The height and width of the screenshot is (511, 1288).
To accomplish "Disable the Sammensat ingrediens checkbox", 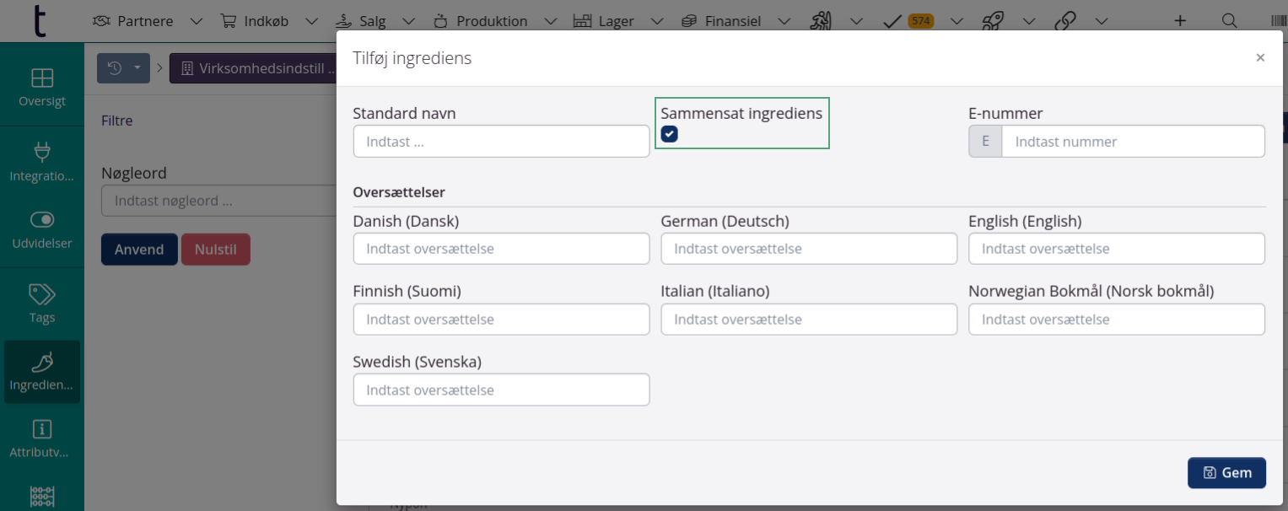I will point(669,133).
